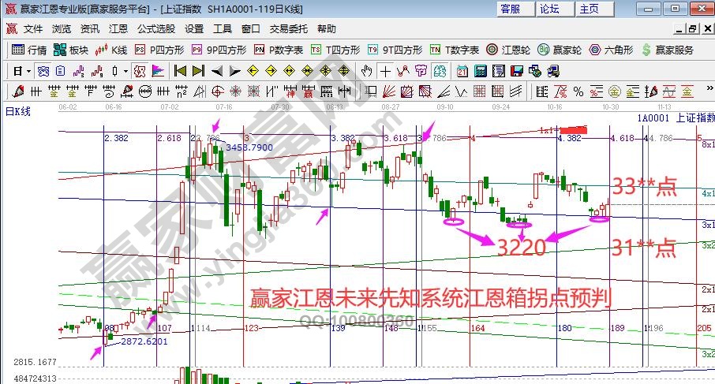Open the 交易委托 menu
Viewport: 715px width, 384px height.
coord(289,28)
